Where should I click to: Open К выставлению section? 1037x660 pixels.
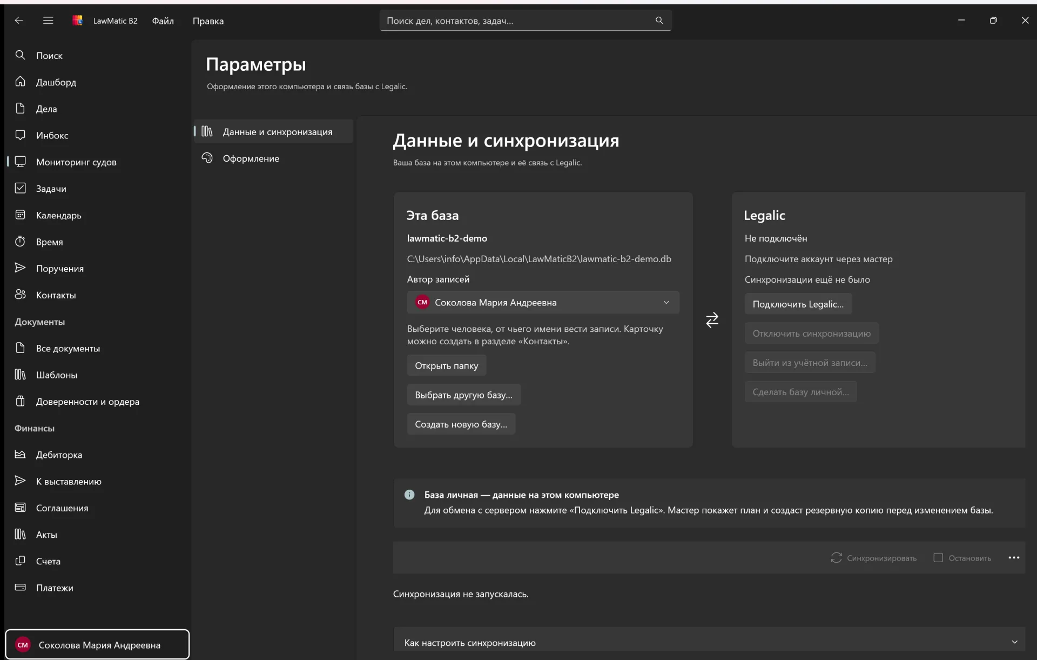[97, 481]
